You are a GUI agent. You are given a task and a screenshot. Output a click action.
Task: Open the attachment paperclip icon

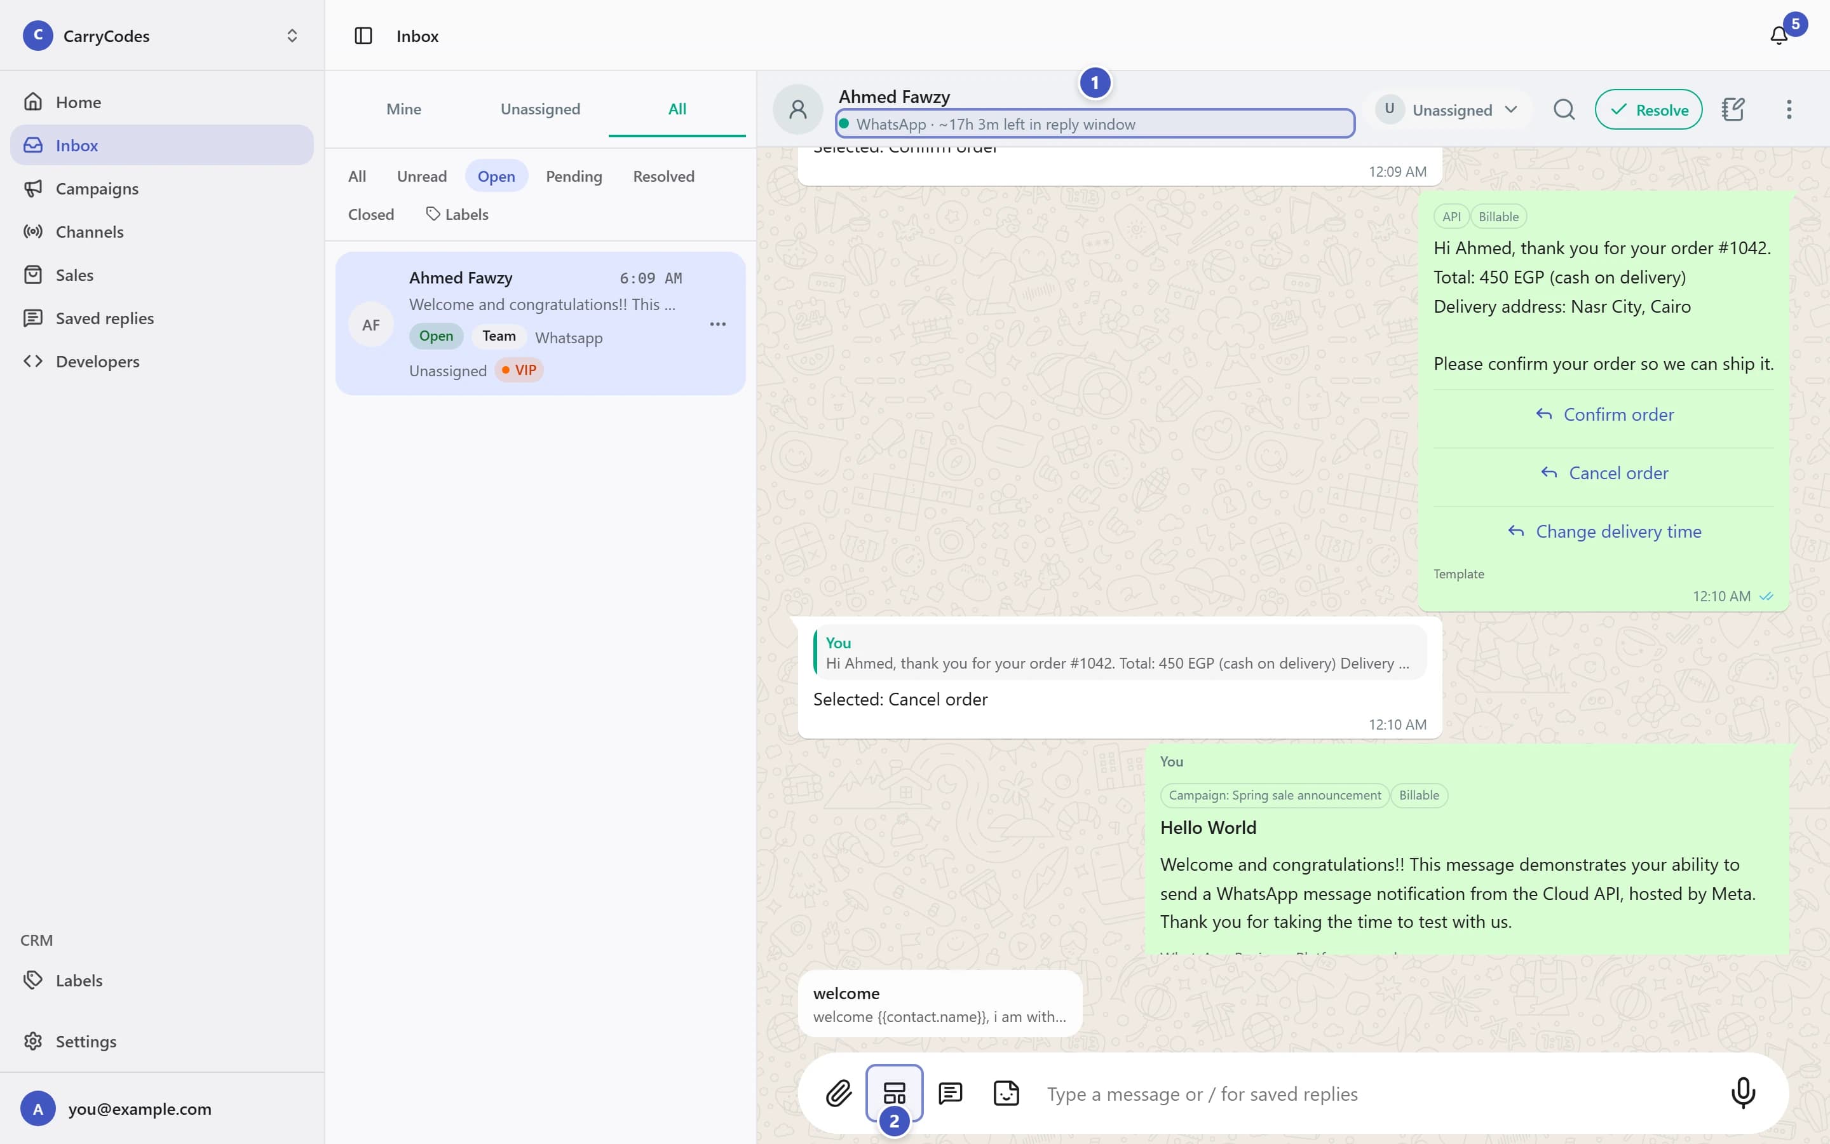pyautogui.click(x=839, y=1093)
